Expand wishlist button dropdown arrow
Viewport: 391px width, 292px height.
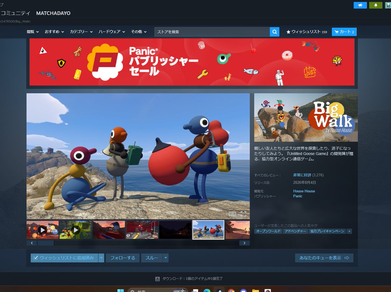point(101,258)
